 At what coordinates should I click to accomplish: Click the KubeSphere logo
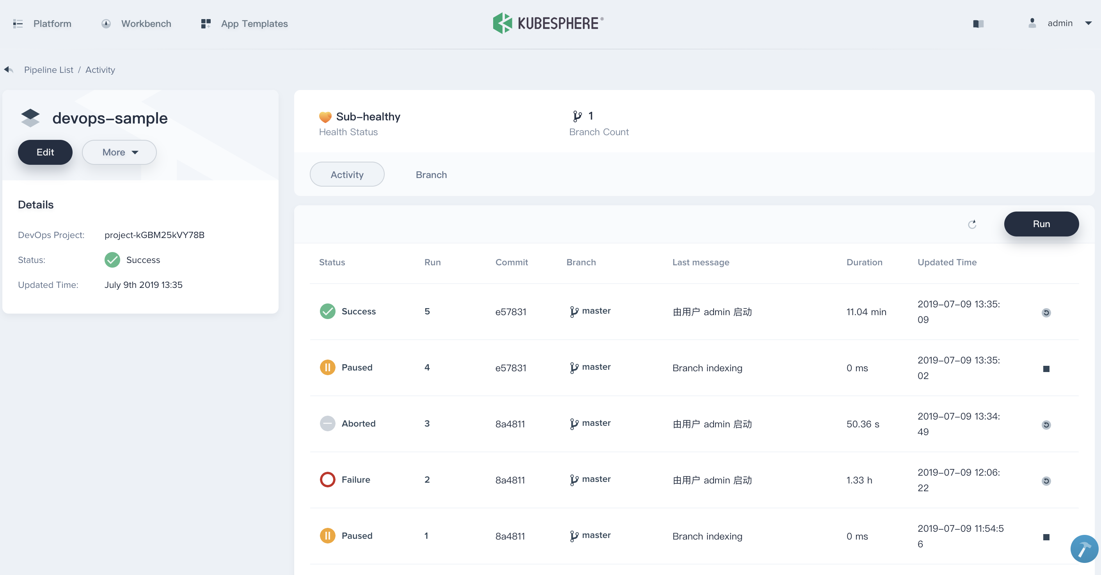click(x=548, y=23)
